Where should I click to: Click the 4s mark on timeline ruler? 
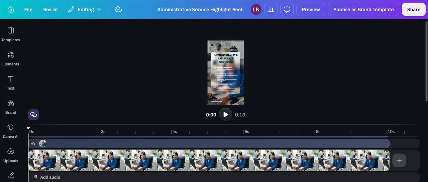click(x=175, y=132)
